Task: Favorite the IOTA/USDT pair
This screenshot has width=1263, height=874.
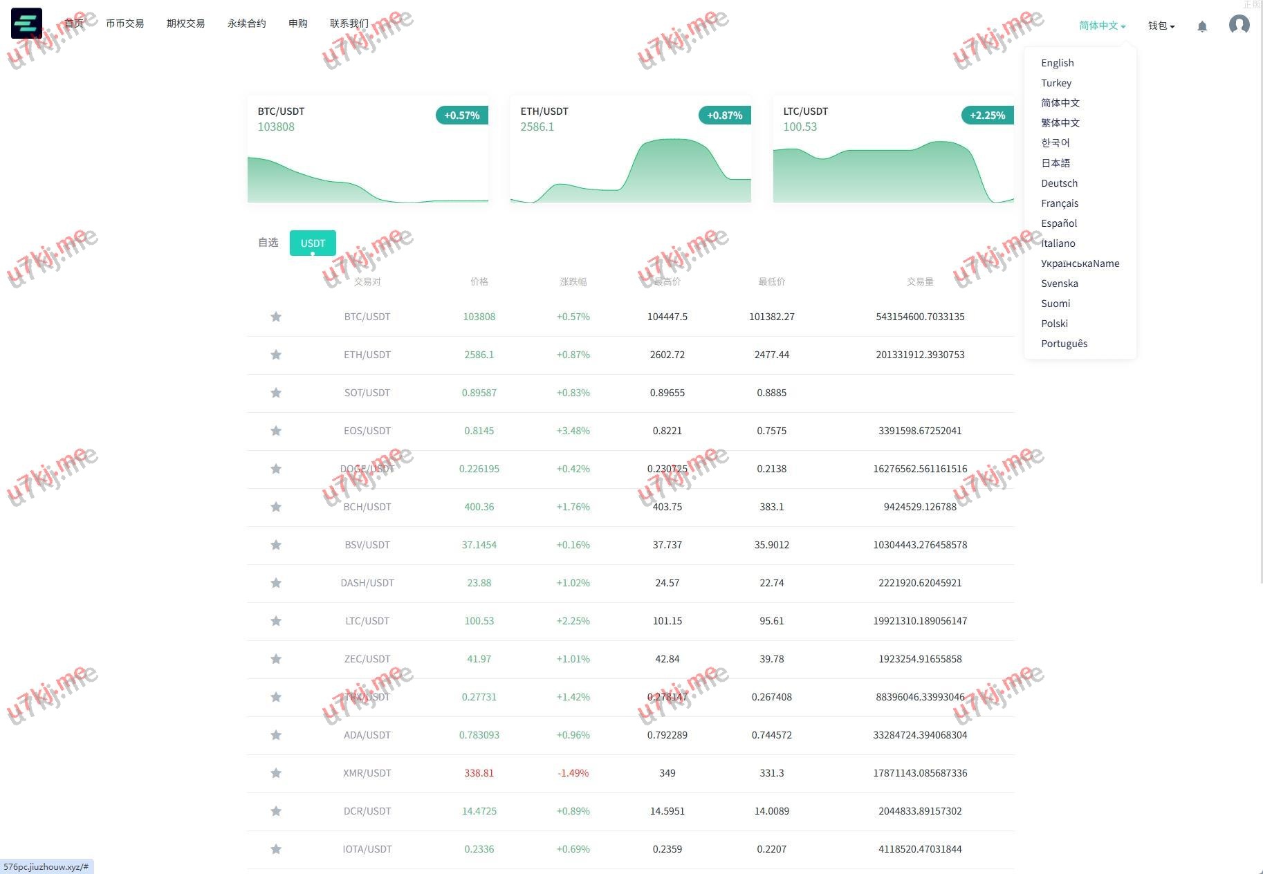Action: point(276,849)
